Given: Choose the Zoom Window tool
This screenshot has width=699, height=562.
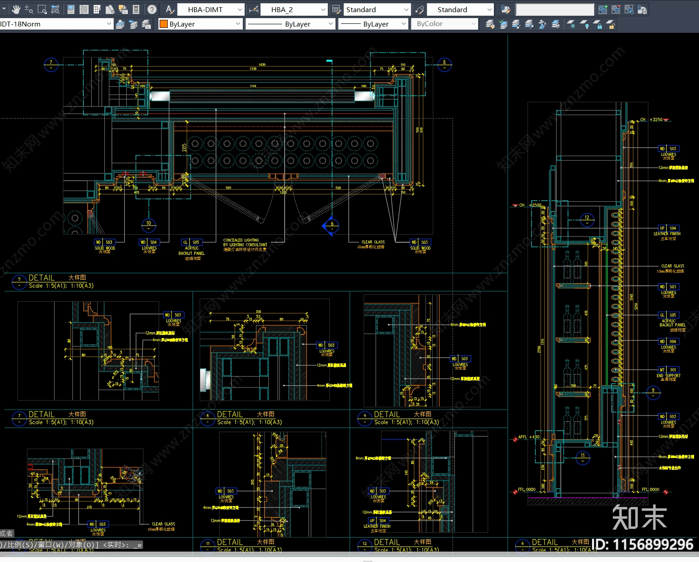Looking at the screenshot, I should tap(42, 9).
